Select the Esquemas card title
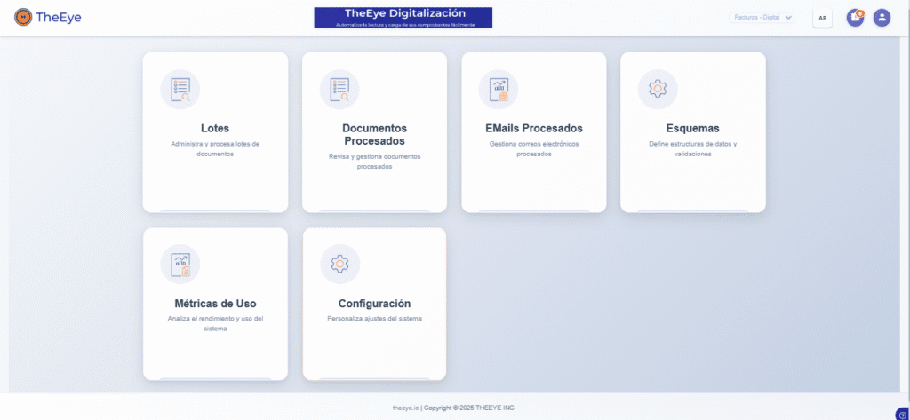 pyautogui.click(x=692, y=128)
